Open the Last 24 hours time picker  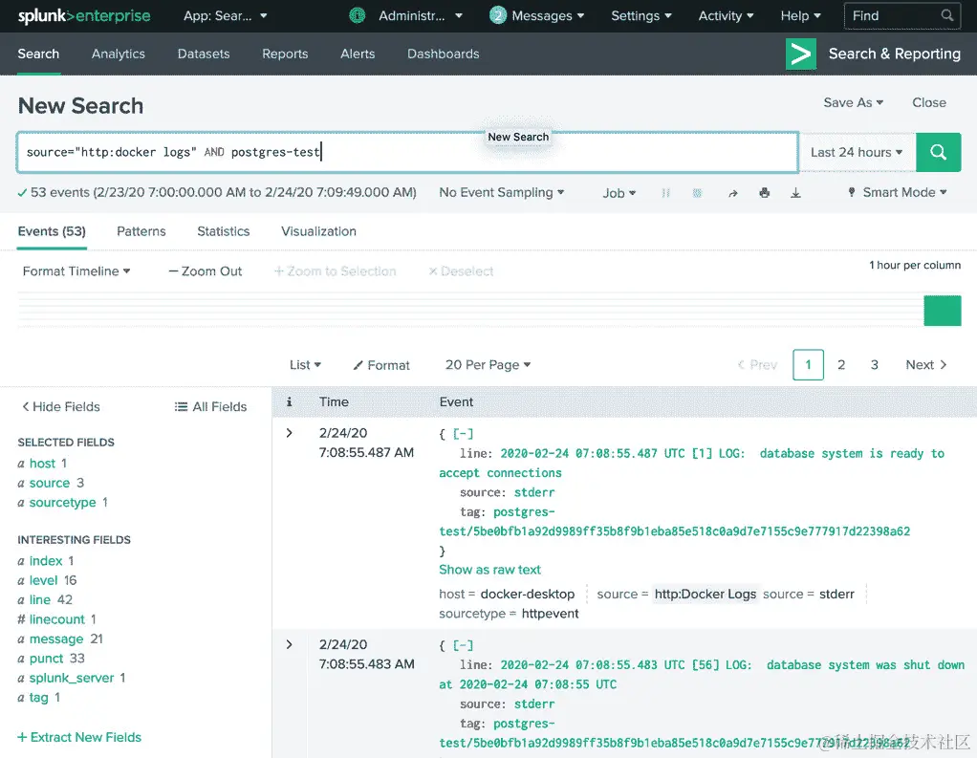(857, 152)
